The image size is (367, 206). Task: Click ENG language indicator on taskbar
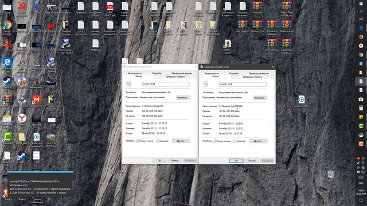point(361,183)
